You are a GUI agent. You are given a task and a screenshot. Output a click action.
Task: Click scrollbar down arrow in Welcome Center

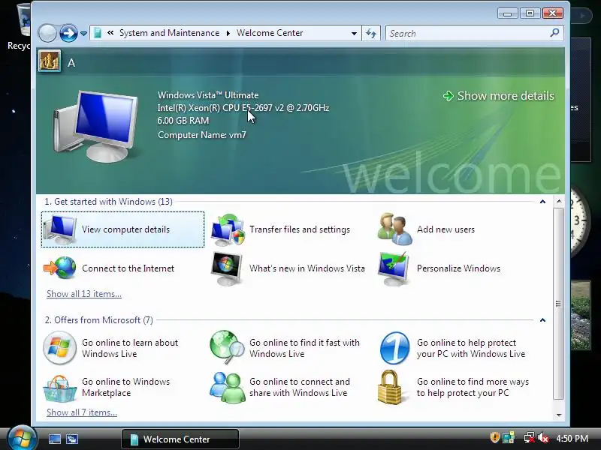pyautogui.click(x=559, y=415)
